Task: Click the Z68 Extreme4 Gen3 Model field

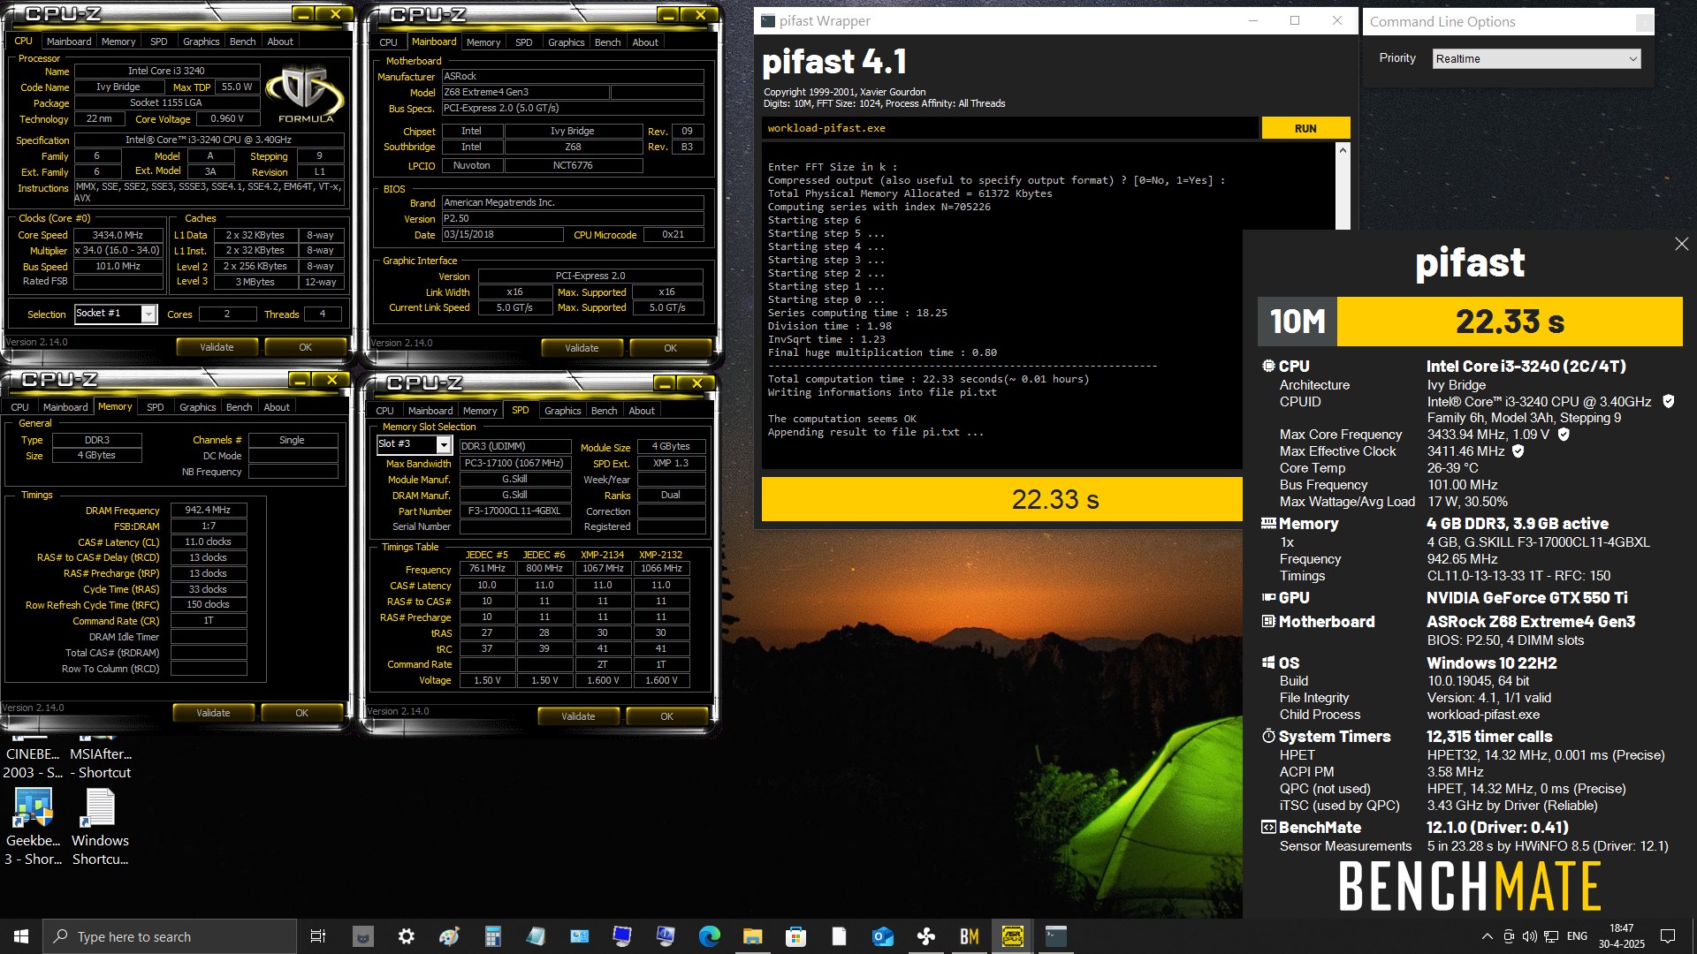Action: pyautogui.click(x=525, y=92)
